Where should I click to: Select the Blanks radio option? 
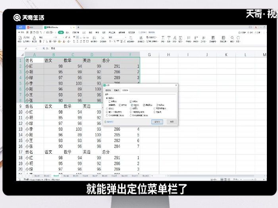(131, 109)
